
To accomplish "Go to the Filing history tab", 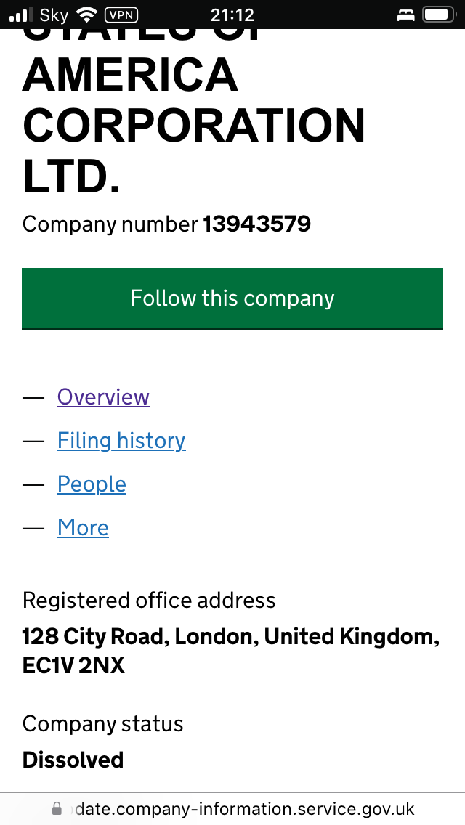I will click(121, 441).
